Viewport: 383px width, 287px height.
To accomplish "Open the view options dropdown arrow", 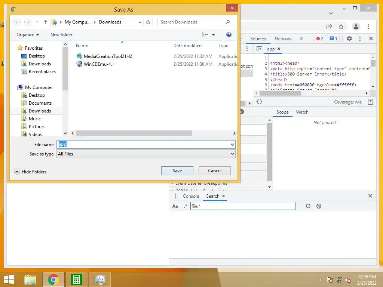I will 213,35.
